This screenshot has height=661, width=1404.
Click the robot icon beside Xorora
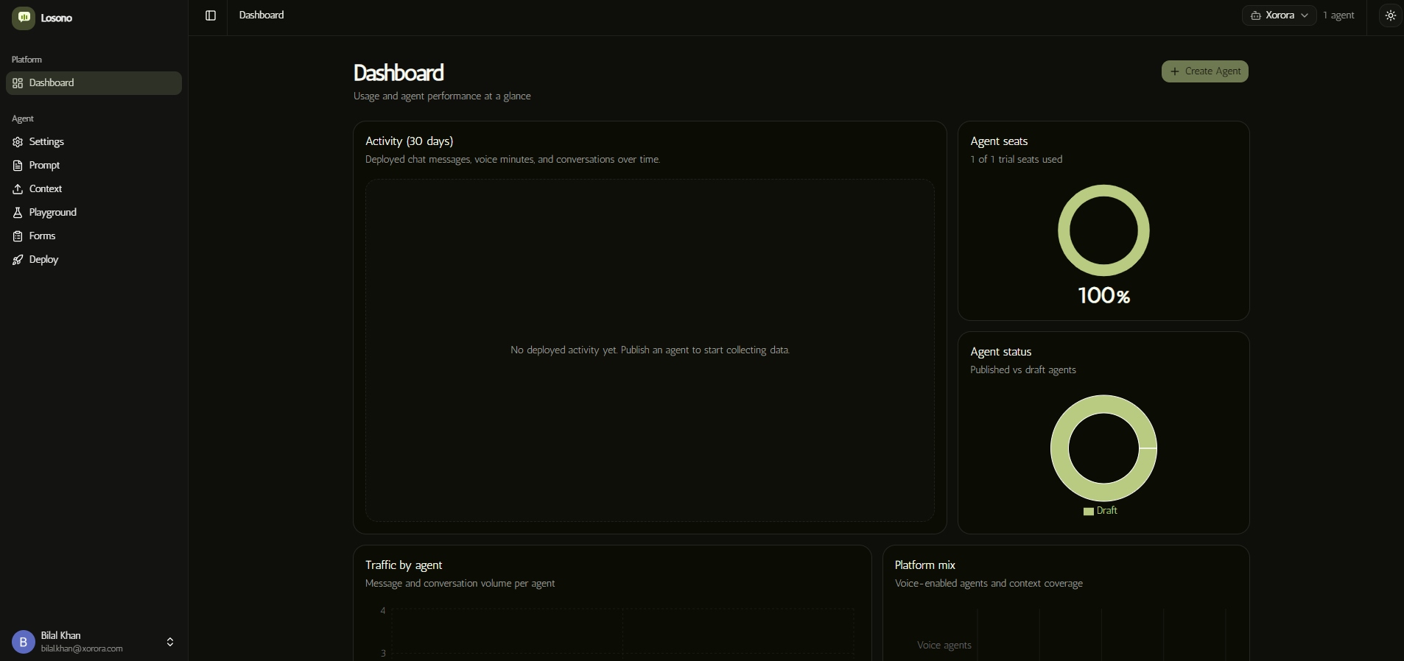(1255, 15)
